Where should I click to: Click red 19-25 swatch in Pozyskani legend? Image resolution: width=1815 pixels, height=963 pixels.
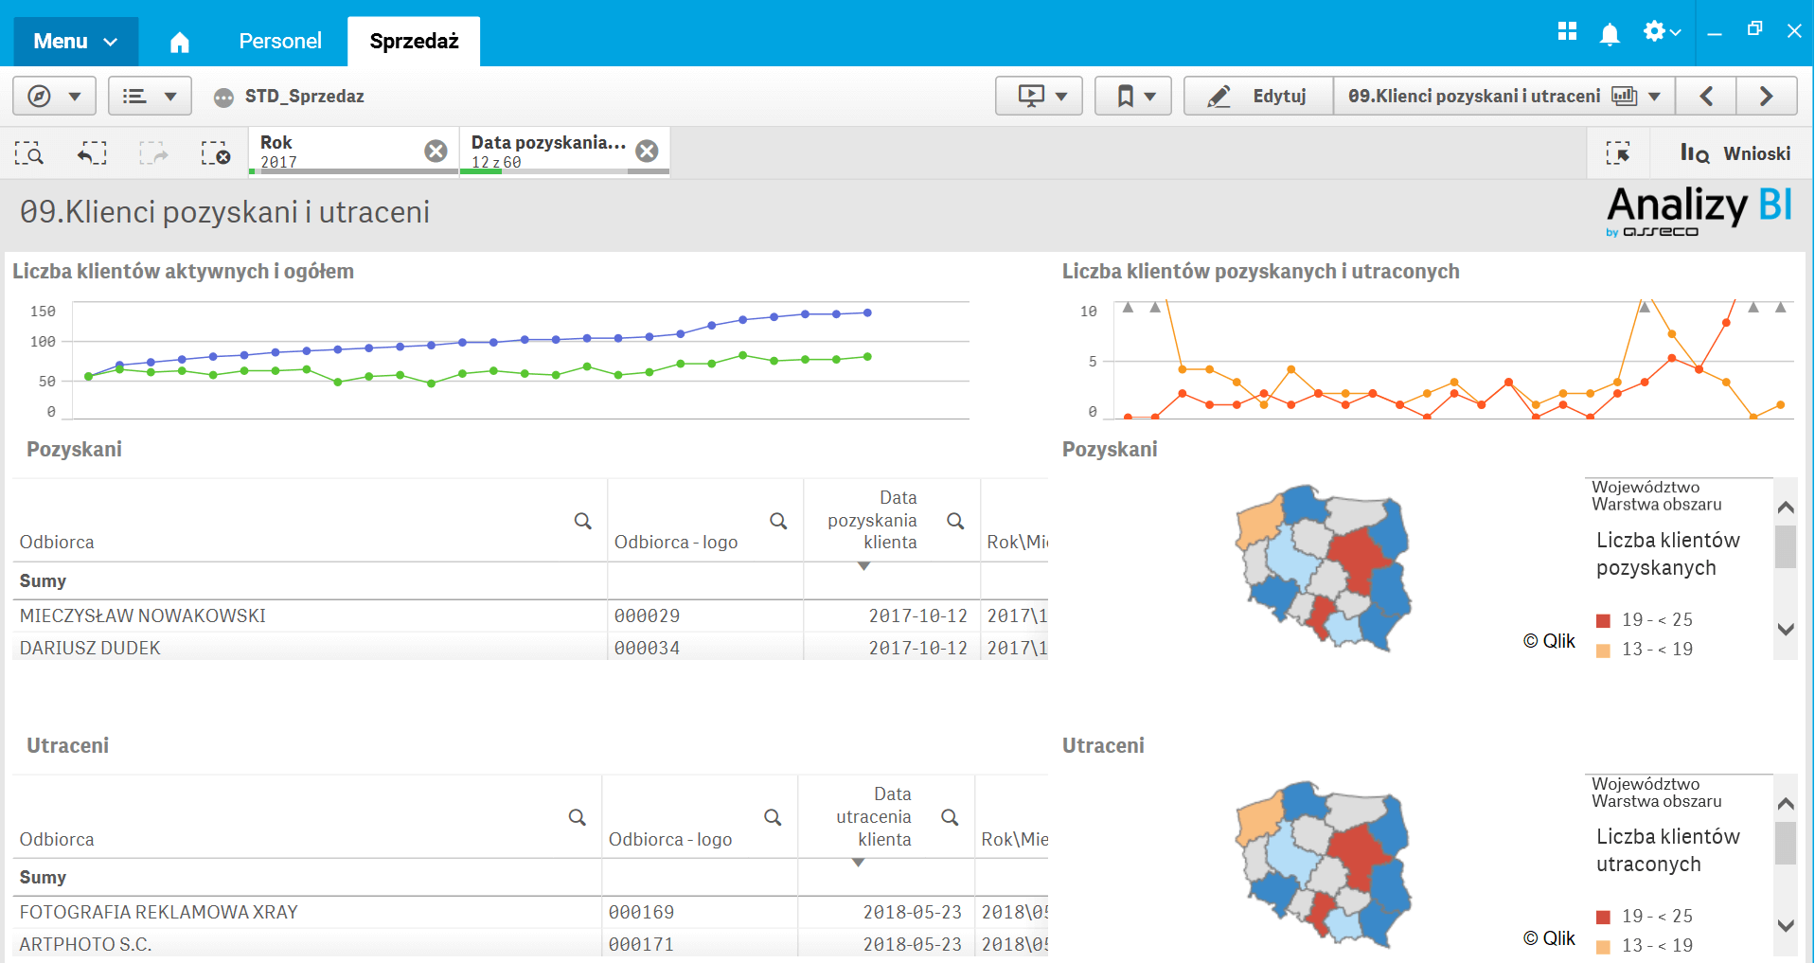coord(1603,621)
